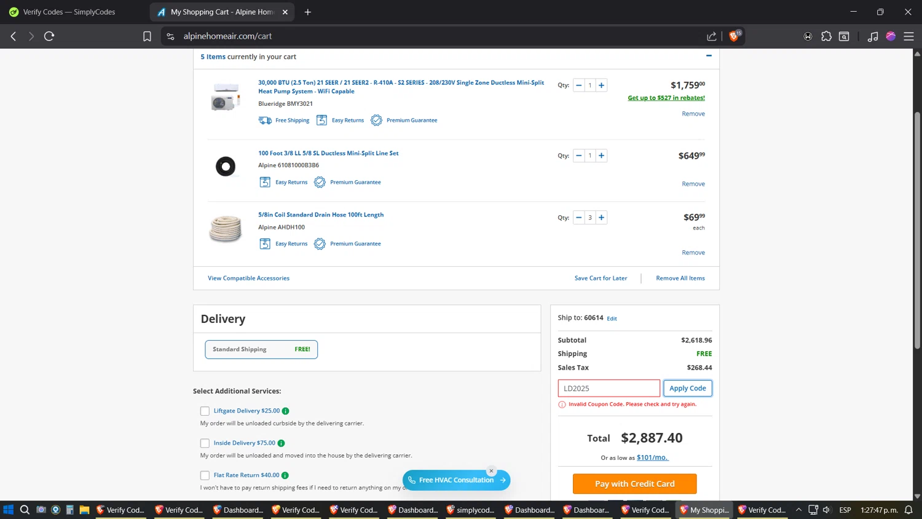Remove the 100 Foot Line Set item
The image size is (922, 519).
click(x=693, y=184)
